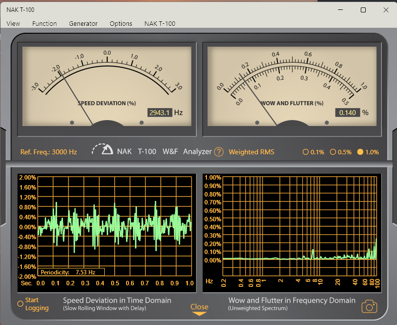The image size is (397, 325).
Task: Select the 0.5% range radio button
Action: coord(333,152)
